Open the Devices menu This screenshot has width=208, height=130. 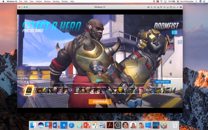tap(47, 1)
